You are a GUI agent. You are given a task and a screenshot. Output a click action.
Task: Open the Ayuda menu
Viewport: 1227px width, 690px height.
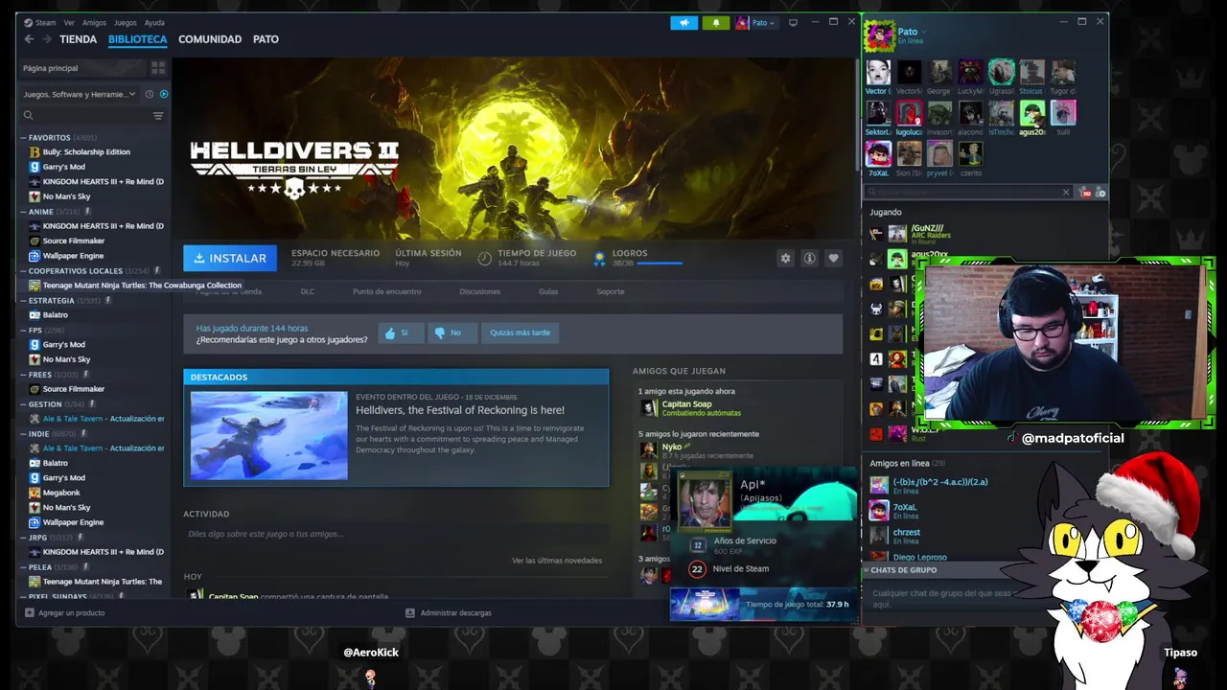pyautogui.click(x=154, y=22)
